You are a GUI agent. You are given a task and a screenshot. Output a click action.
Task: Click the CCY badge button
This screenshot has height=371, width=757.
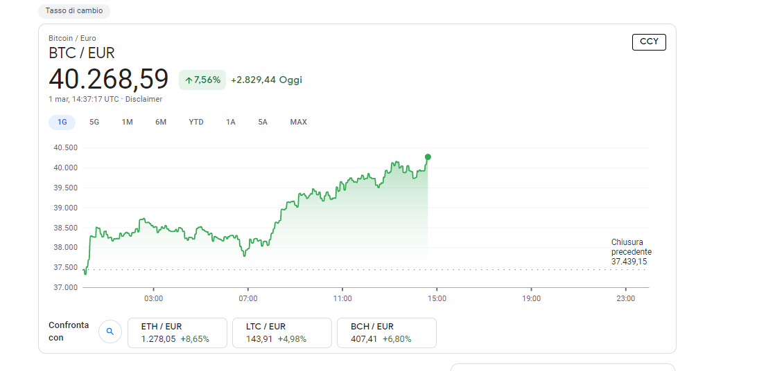pos(649,42)
